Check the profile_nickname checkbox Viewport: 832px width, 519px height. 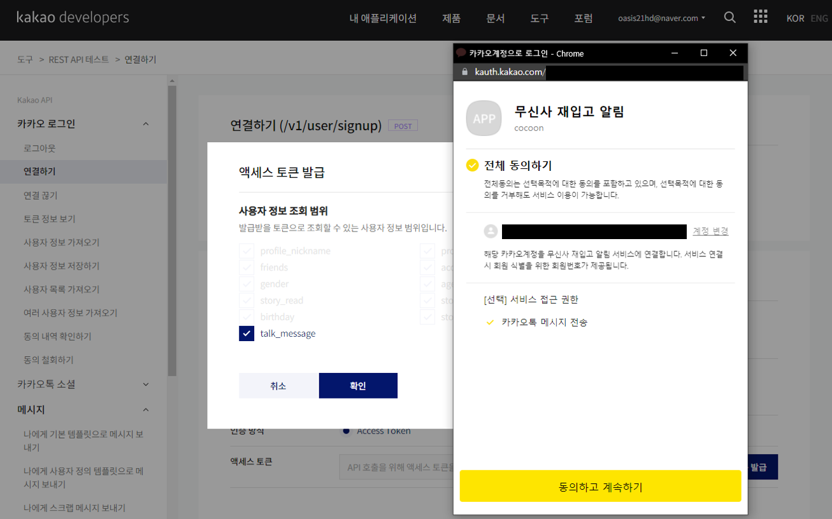tap(247, 251)
